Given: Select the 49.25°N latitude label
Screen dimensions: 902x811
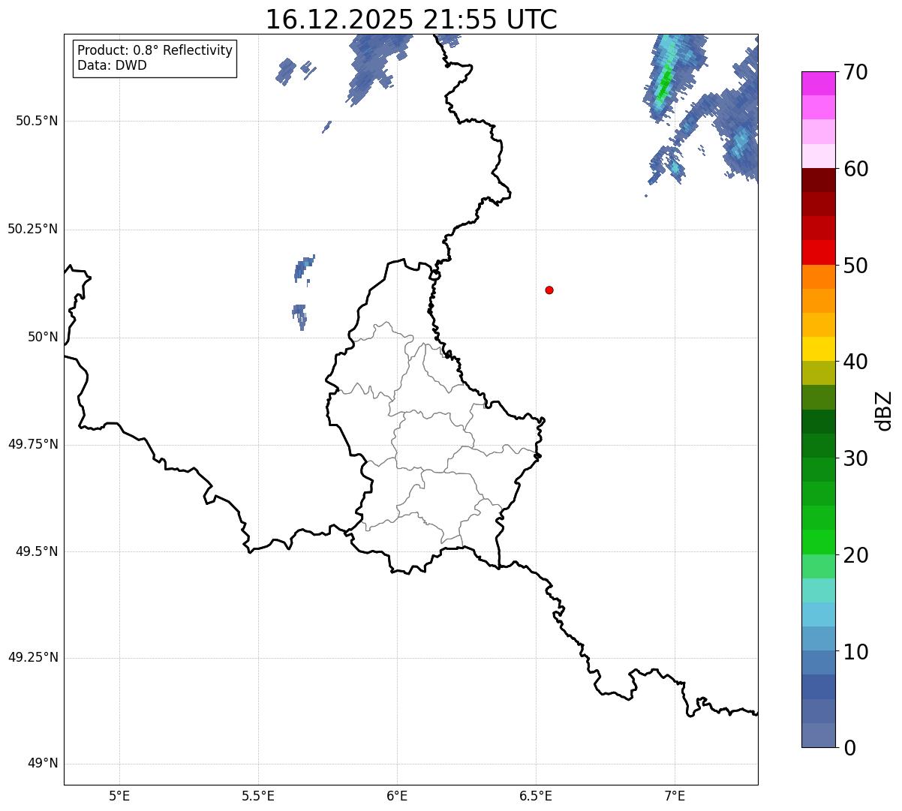Looking at the screenshot, I should point(33,657).
